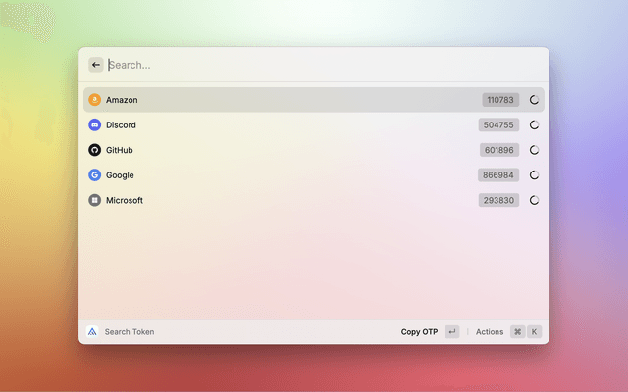
Task: Click the Discord logo icon
Action: (x=95, y=125)
